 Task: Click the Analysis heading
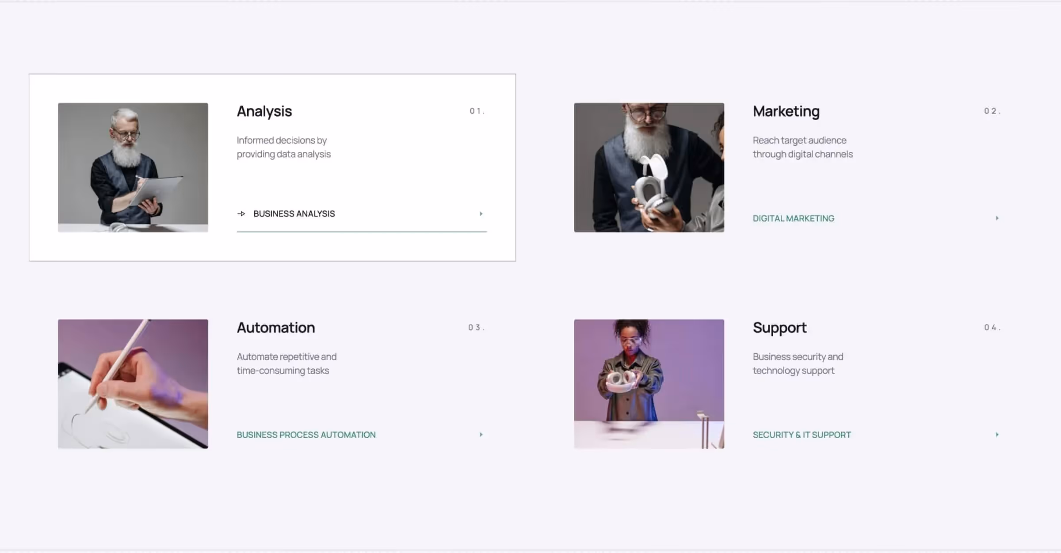click(x=264, y=111)
